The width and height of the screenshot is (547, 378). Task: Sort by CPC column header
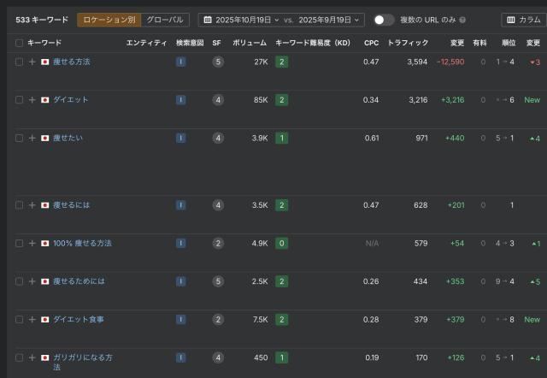point(372,43)
